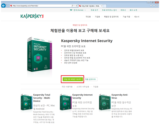This screenshot has width=160, height=124.
Task: Click the browser back arrow button
Action: 4,6
